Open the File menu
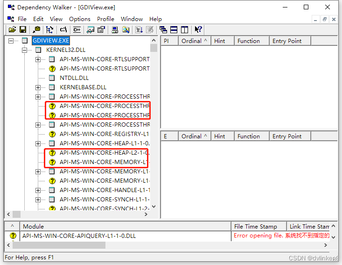 tap(22, 19)
